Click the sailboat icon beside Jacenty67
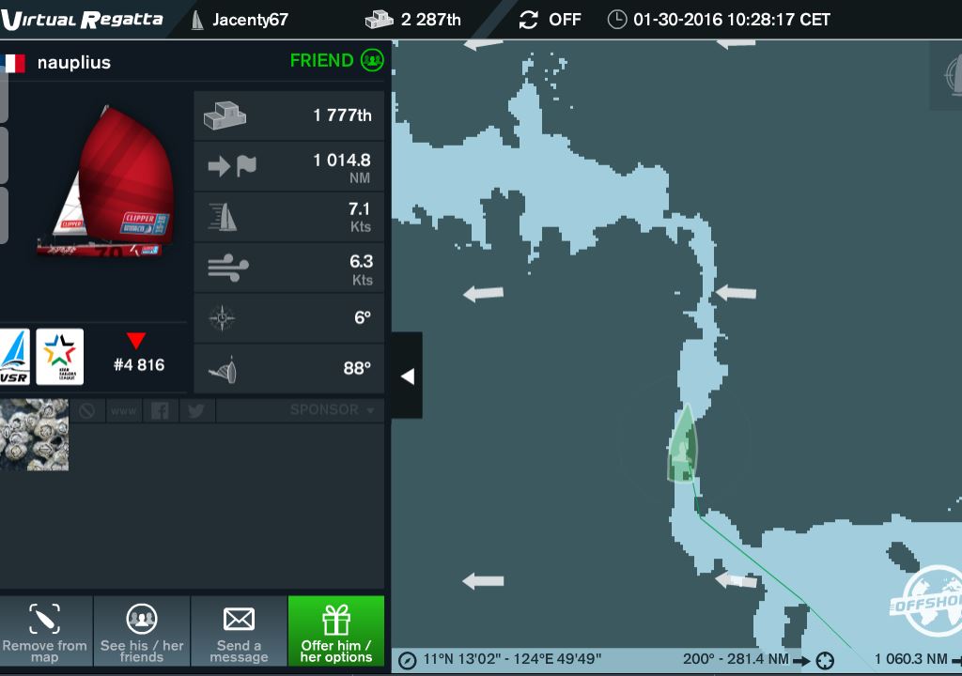Viewport: 962px width, 676px height. coord(197,21)
